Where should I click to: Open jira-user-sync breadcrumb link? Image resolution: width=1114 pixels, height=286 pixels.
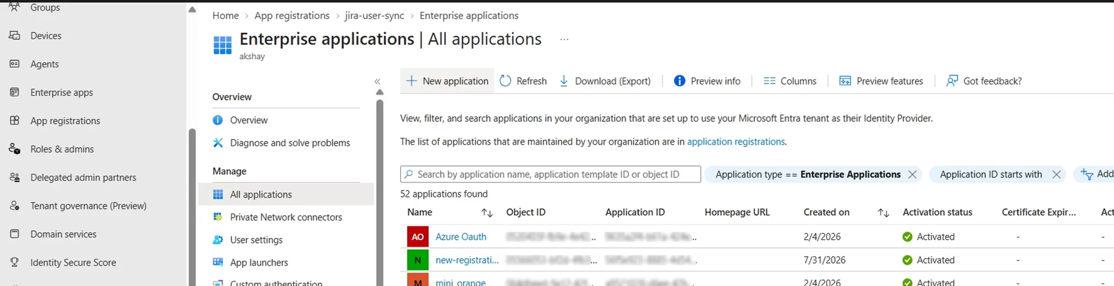pyautogui.click(x=374, y=16)
